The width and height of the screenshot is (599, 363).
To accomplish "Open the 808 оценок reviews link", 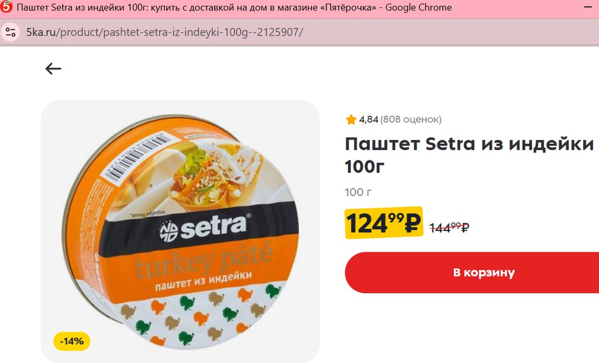I will [411, 119].
